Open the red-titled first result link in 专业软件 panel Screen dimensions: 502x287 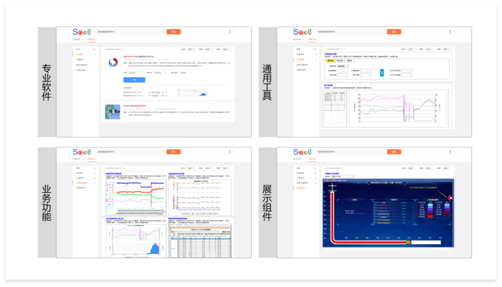139,56
